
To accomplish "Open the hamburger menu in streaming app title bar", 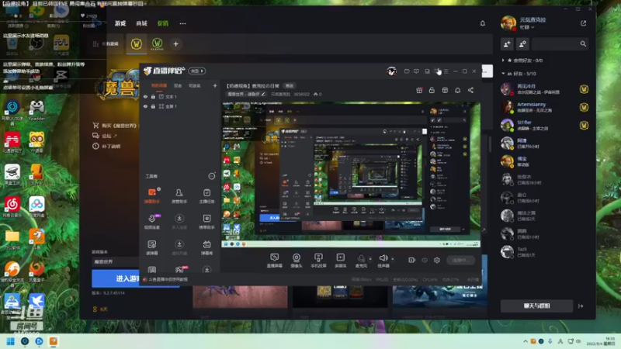I will pyautogui.click(x=446, y=71).
